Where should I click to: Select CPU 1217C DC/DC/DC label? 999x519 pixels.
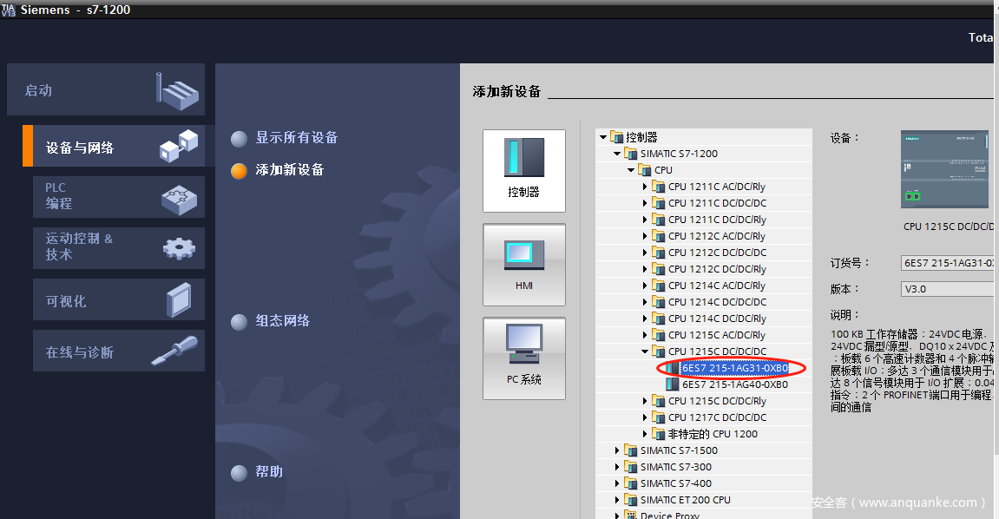pos(718,417)
